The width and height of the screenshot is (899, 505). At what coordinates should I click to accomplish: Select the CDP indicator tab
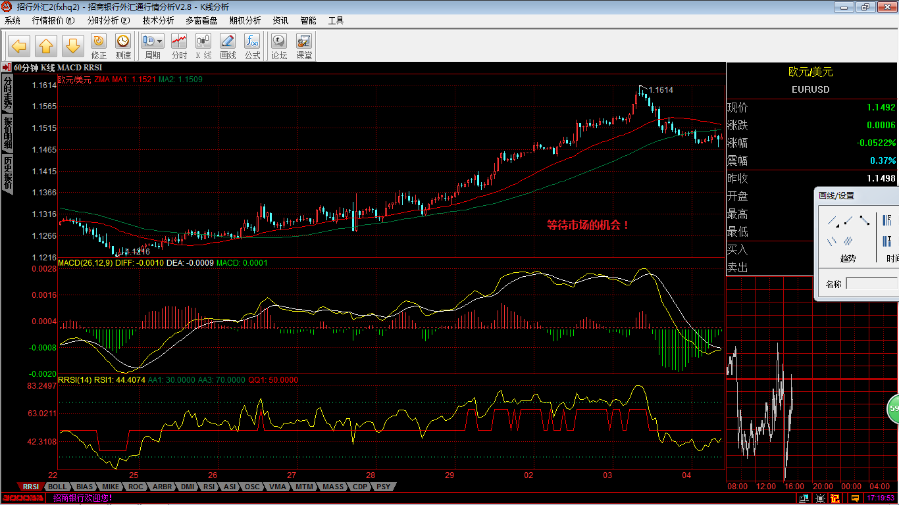click(360, 487)
